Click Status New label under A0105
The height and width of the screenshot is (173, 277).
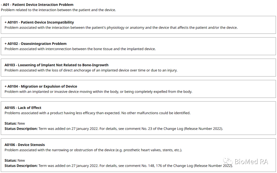(x=15, y=124)
